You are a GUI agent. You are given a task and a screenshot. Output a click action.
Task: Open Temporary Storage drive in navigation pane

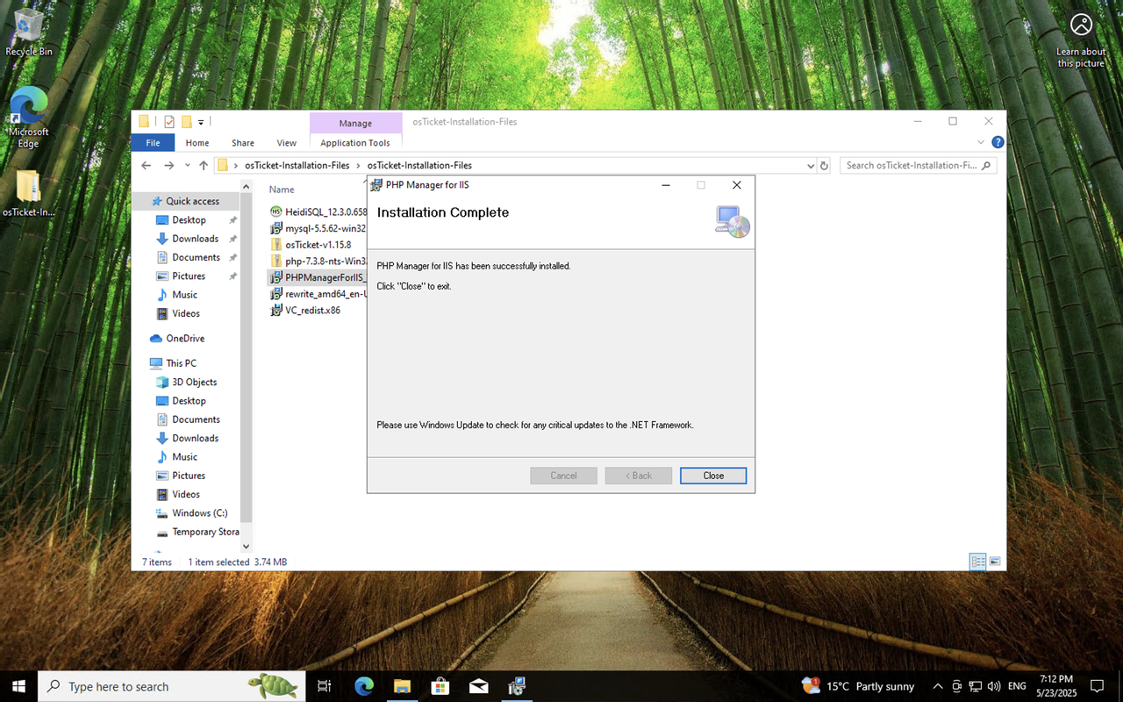point(205,532)
